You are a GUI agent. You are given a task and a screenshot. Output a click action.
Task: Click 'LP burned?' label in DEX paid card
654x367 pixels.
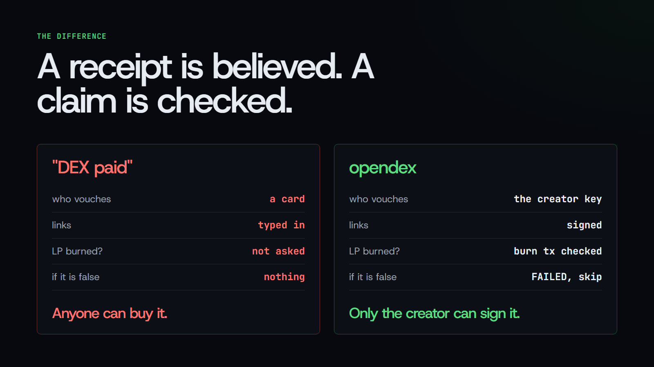coord(77,251)
